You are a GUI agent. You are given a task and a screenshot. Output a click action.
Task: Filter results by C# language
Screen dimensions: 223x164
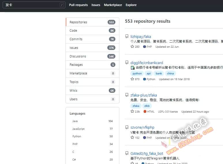92,160
